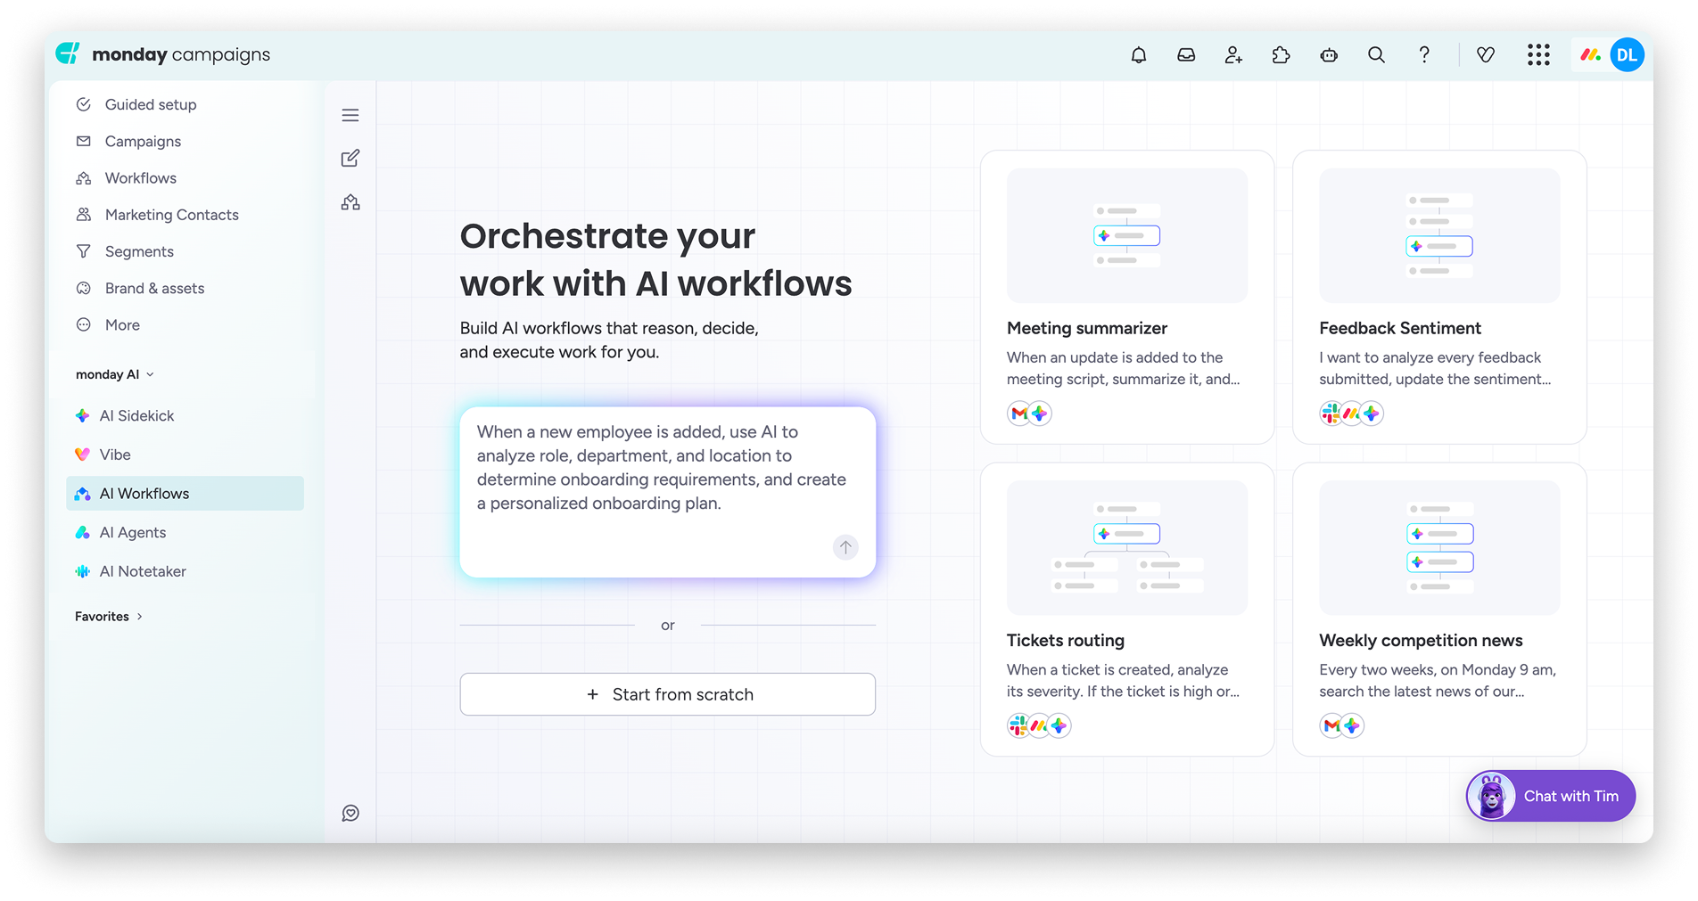Submit prompt with the up-arrow button
This screenshot has height=901, width=1698.
click(845, 547)
